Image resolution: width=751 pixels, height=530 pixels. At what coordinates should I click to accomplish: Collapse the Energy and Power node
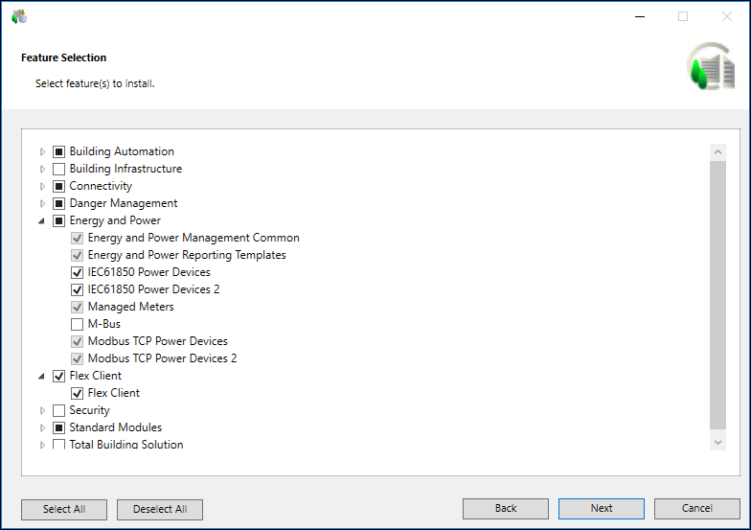(x=42, y=220)
